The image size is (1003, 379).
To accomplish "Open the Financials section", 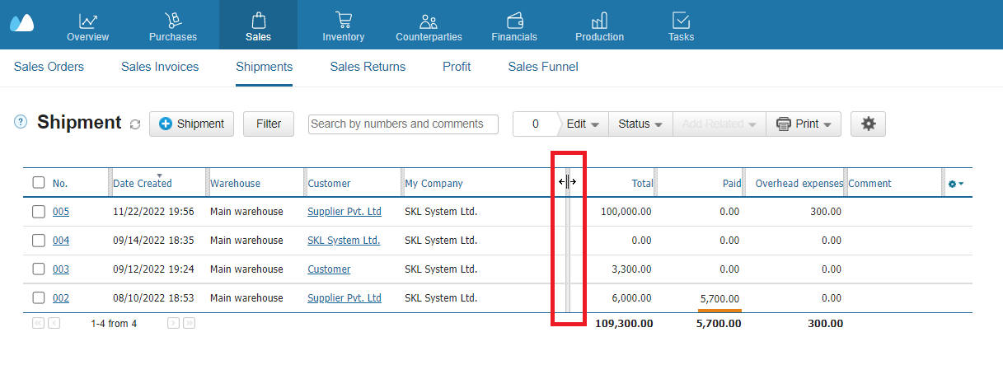I will [x=514, y=26].
